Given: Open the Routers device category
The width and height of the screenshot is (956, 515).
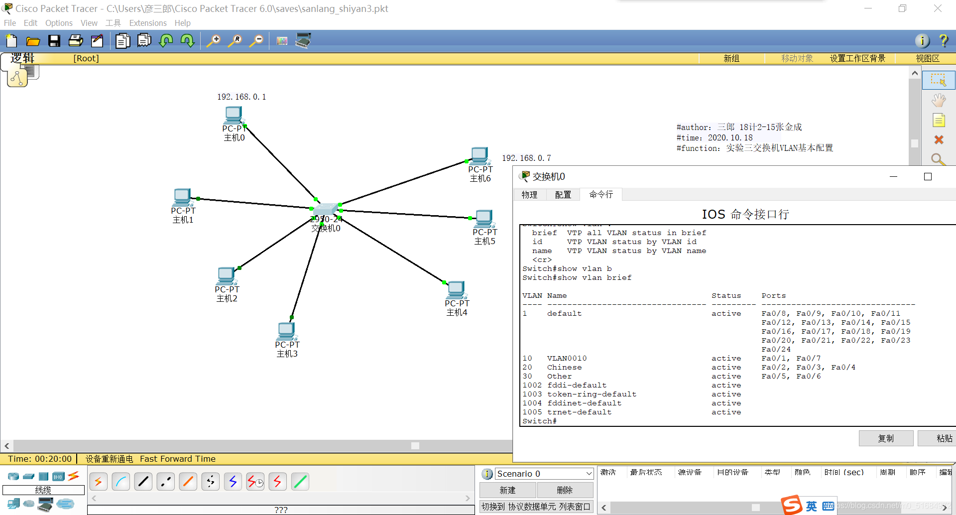Looking at the screenshot, I should (x=13, y=476).
